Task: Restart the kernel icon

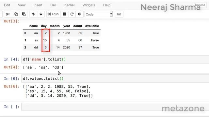Action: [x=72, y=14]
